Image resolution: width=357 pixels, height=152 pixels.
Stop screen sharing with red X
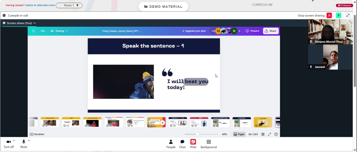329,15
